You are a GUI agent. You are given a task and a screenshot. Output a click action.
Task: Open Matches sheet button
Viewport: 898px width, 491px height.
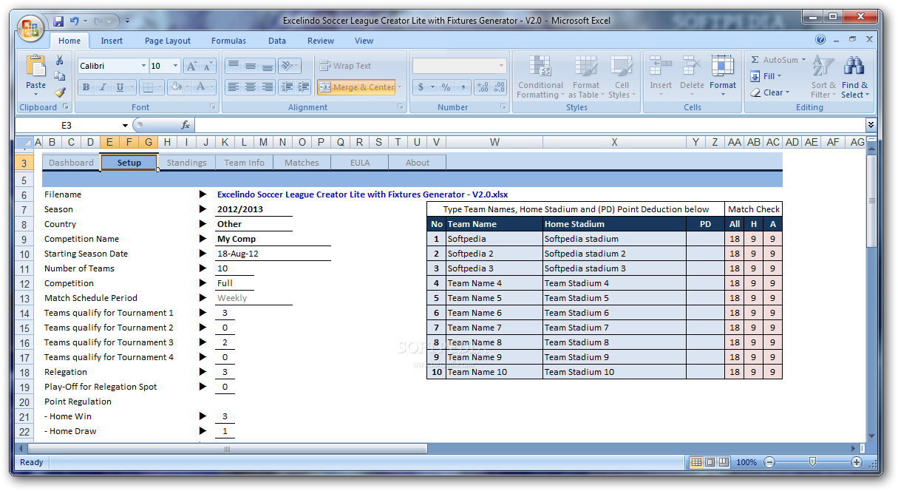point(302,163)
